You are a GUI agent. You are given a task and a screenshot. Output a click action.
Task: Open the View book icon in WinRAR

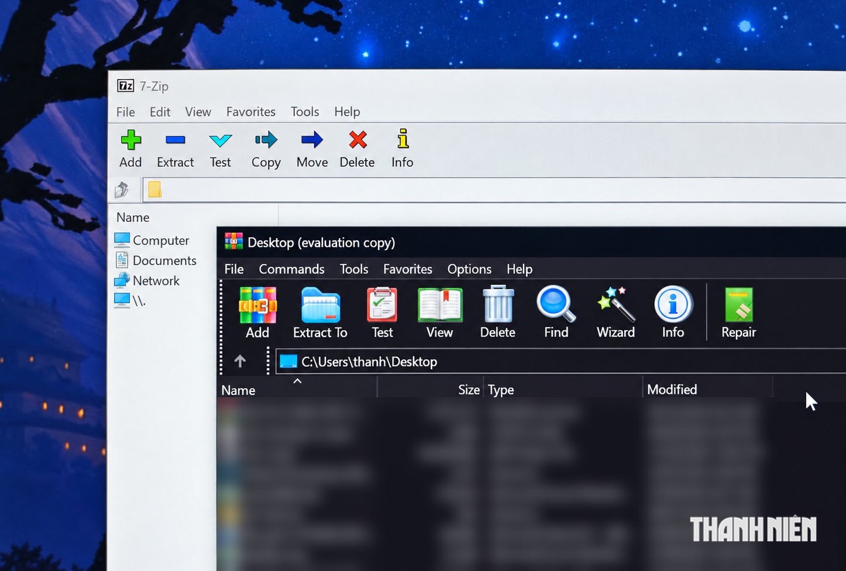pyautogui.click(x=440, y=305)
